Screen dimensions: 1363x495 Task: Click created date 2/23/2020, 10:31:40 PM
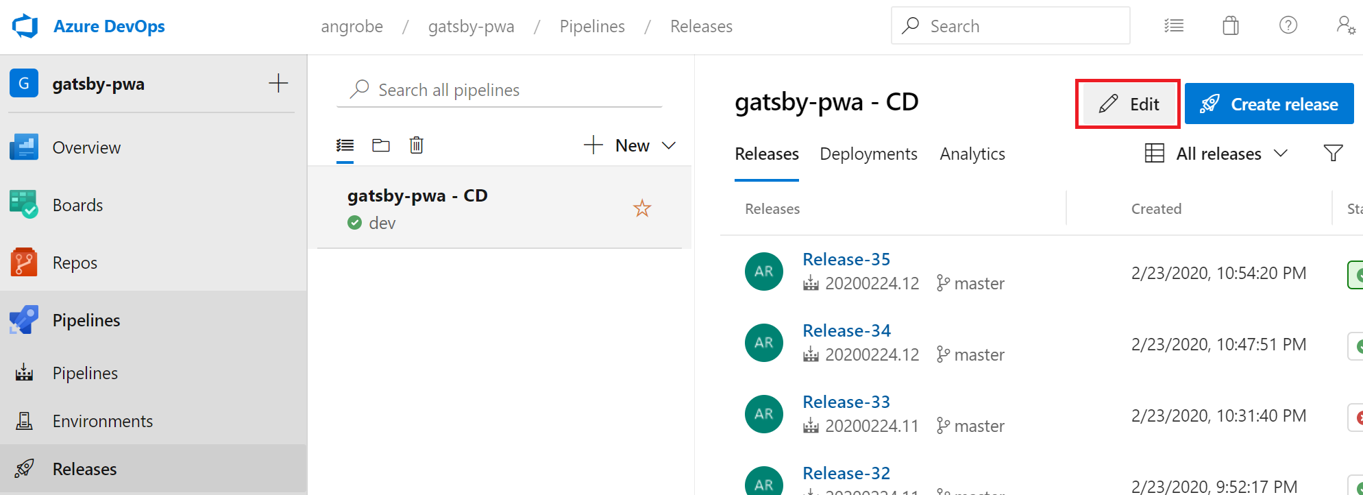pos(1218,415)
